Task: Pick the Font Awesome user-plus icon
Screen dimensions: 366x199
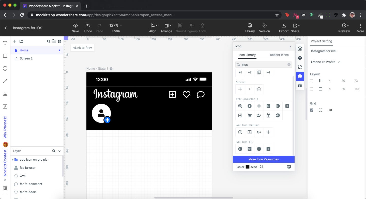Action: (259, 115)
